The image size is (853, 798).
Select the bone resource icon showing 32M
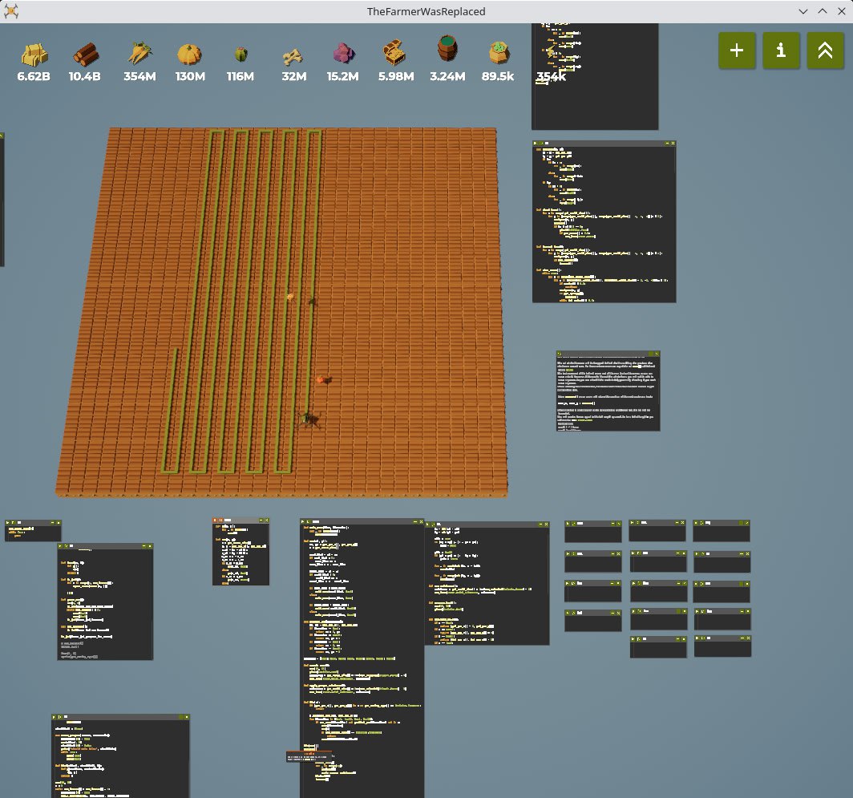293,56
